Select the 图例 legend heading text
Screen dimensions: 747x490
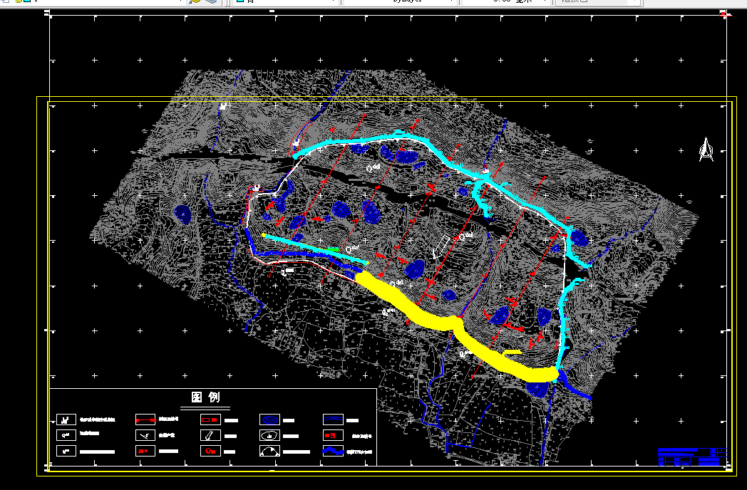pos(205,397)
